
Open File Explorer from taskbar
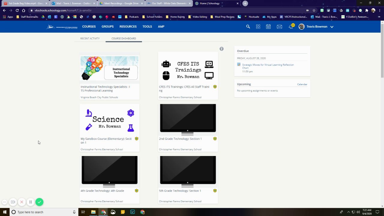pyautogui.click(x=93, y=212)
